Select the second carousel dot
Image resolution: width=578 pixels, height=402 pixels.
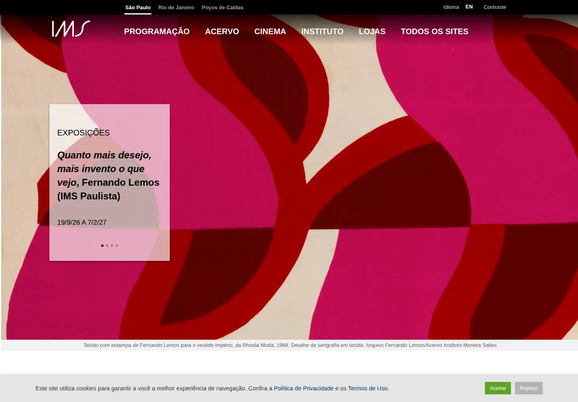coord(107,246)
